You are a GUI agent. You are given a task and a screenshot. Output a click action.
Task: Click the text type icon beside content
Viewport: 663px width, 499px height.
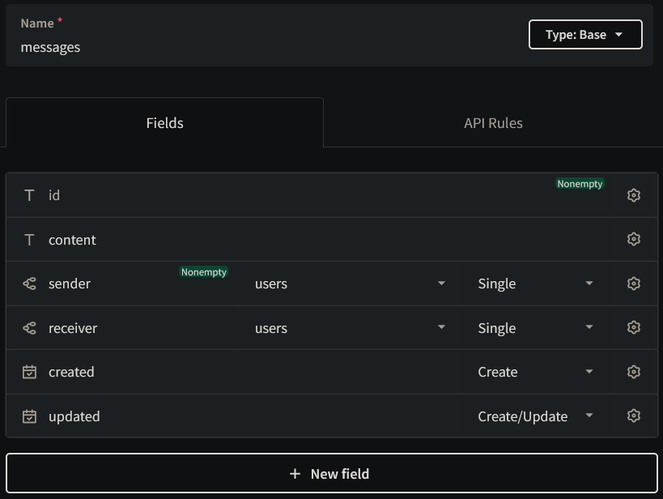click(x=30, y=240)
